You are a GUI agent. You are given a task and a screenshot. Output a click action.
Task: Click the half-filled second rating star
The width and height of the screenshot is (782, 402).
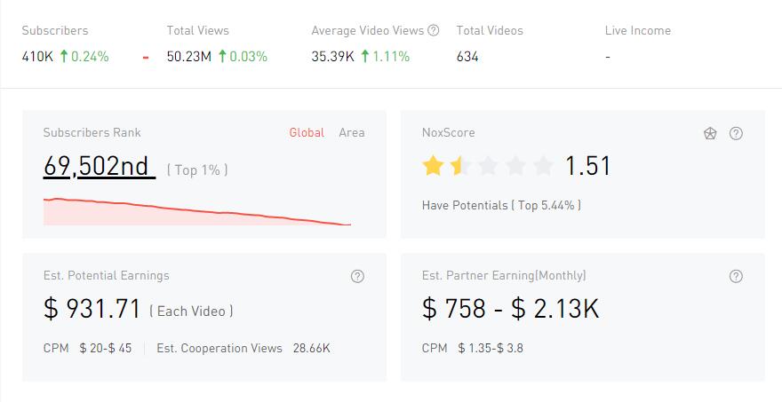[x=459, y=166]
